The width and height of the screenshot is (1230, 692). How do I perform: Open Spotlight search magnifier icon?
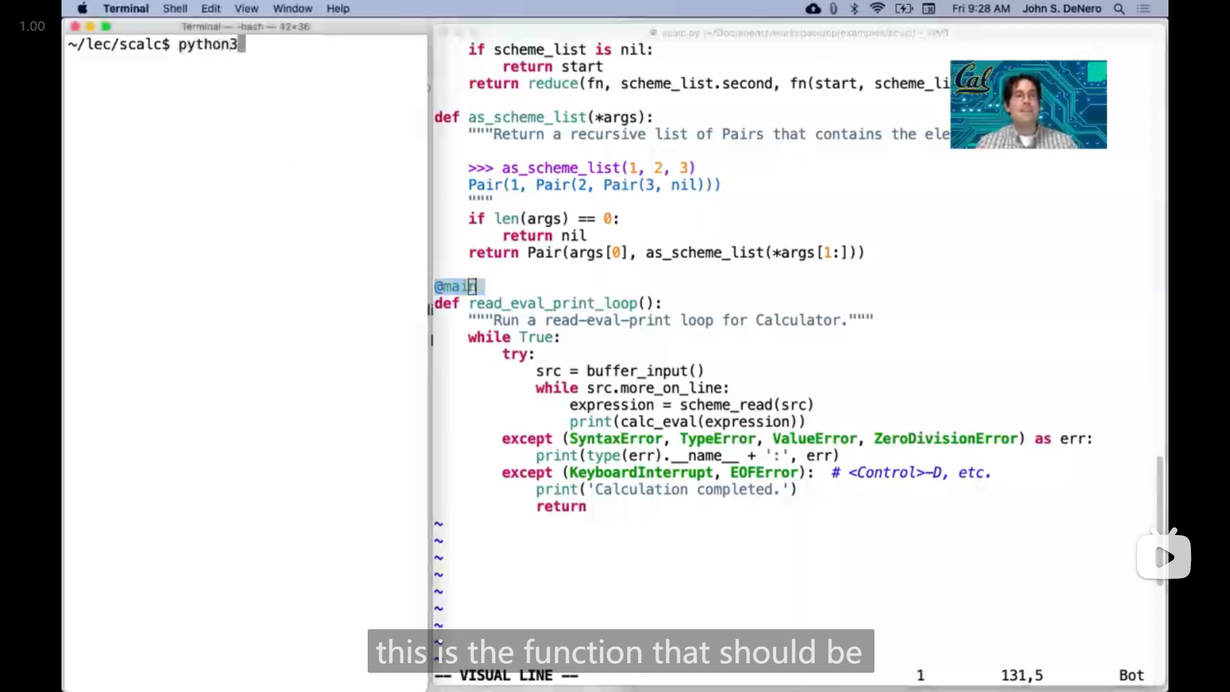[x=1119, y=8]
